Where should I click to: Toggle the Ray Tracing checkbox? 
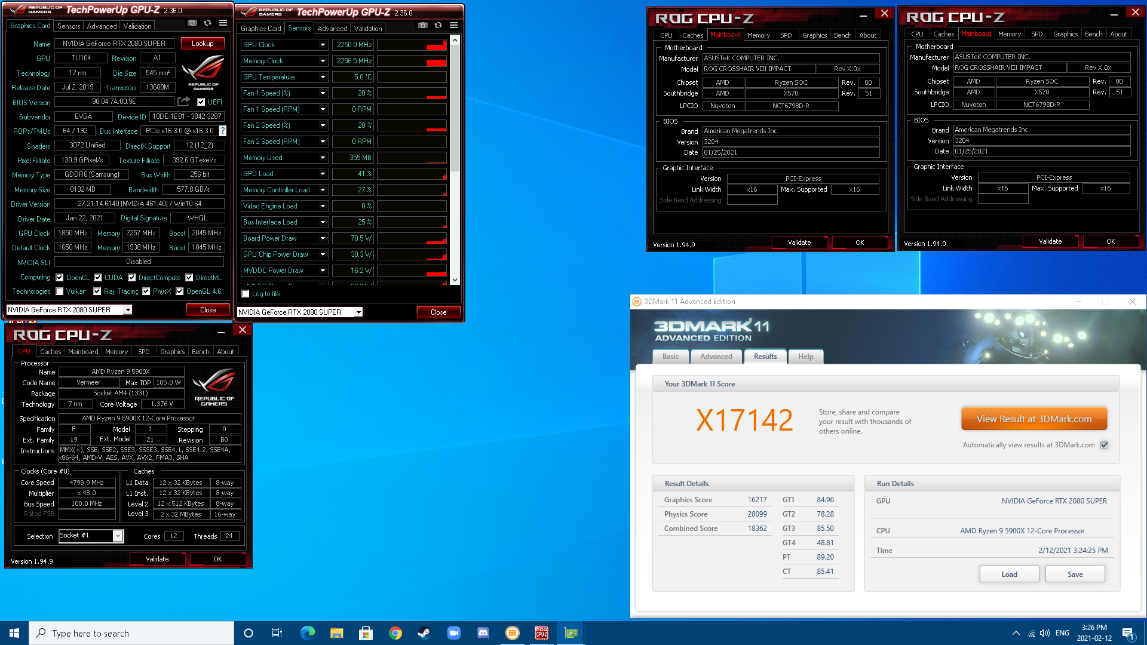(x=97, y=291)
